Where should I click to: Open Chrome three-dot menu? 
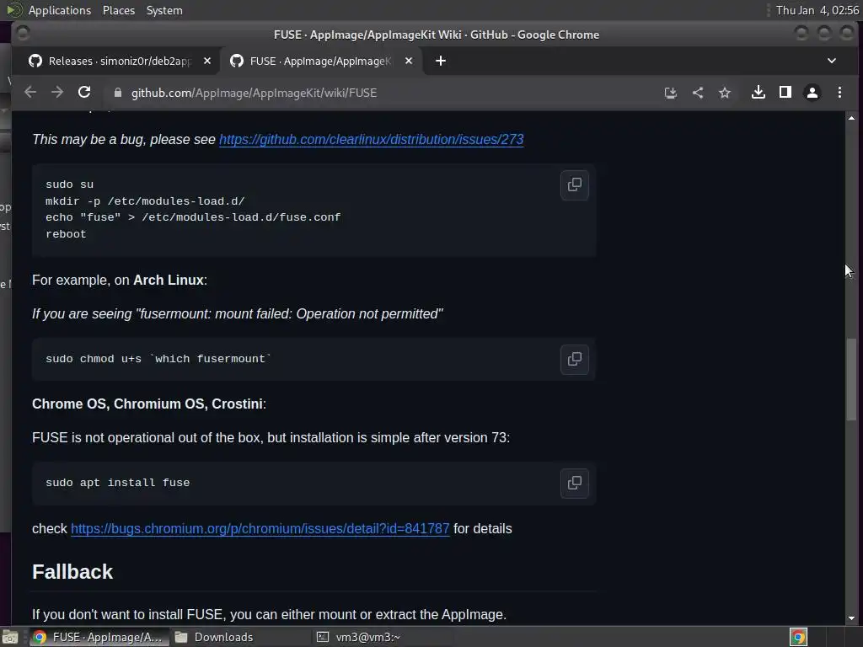click(839, 93)
